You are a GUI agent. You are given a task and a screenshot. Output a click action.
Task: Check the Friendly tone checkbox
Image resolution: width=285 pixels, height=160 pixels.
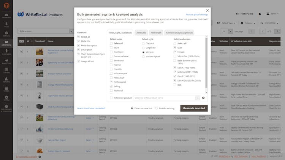tap(111, 69)
